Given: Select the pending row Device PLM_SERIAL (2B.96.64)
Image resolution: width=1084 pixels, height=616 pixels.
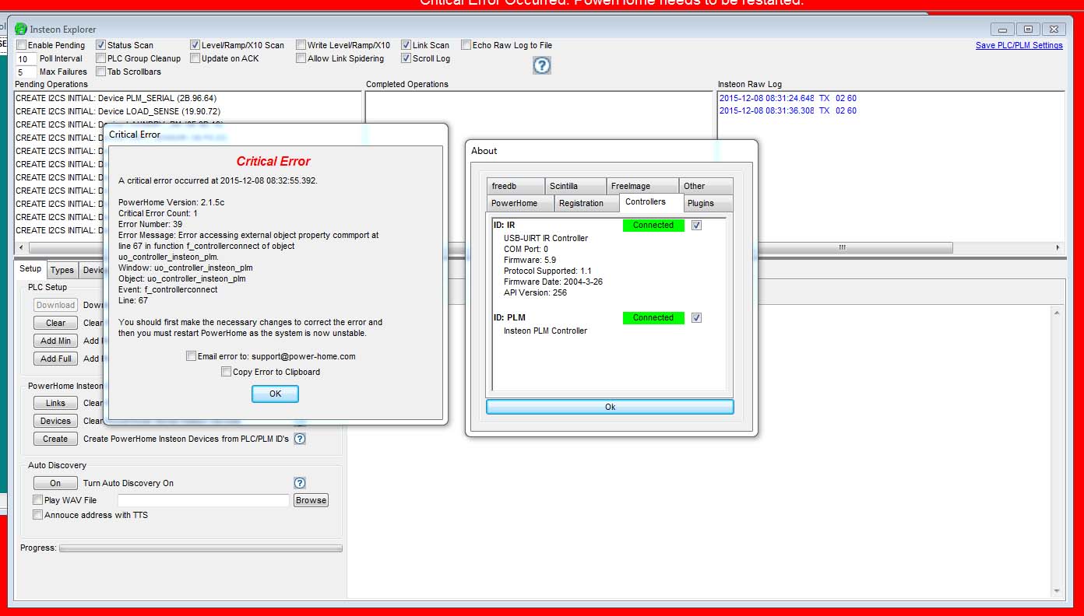Looking at the screenshot, I should [116, 98].
